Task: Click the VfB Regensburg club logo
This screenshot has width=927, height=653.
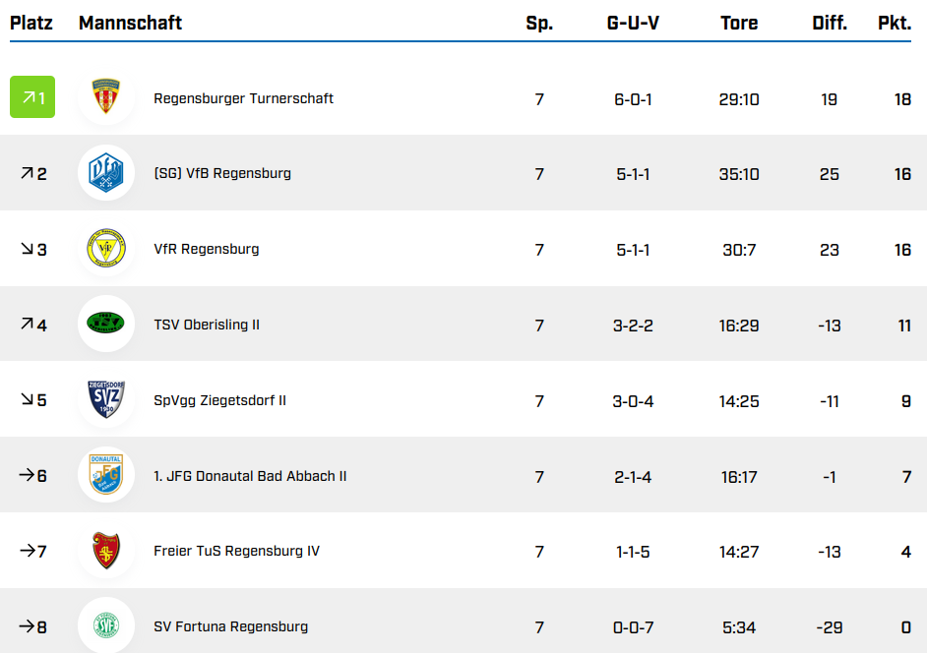Action: [x=105, y=173]
